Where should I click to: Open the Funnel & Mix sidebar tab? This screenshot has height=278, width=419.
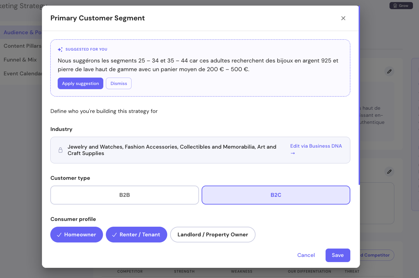[x=20, y=60]
